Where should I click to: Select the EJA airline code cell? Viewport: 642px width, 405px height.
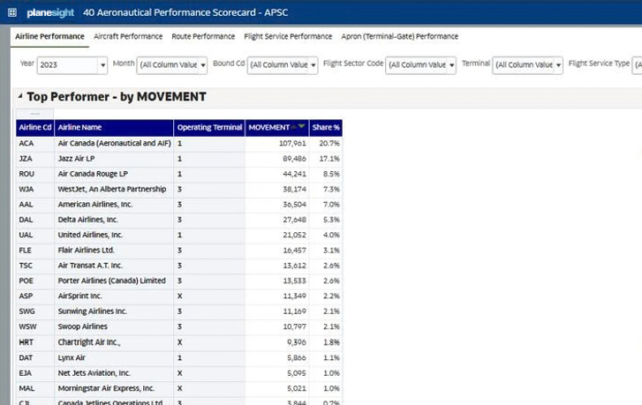coord(35,373)
